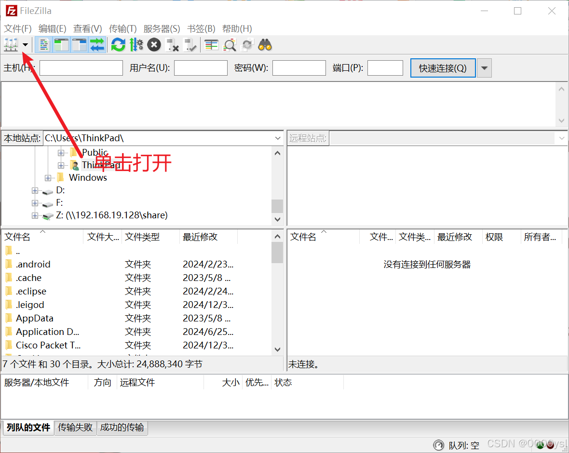
Task: Select the Windows folder in tree
Action: pyautogui.click(x=88, y=178)
